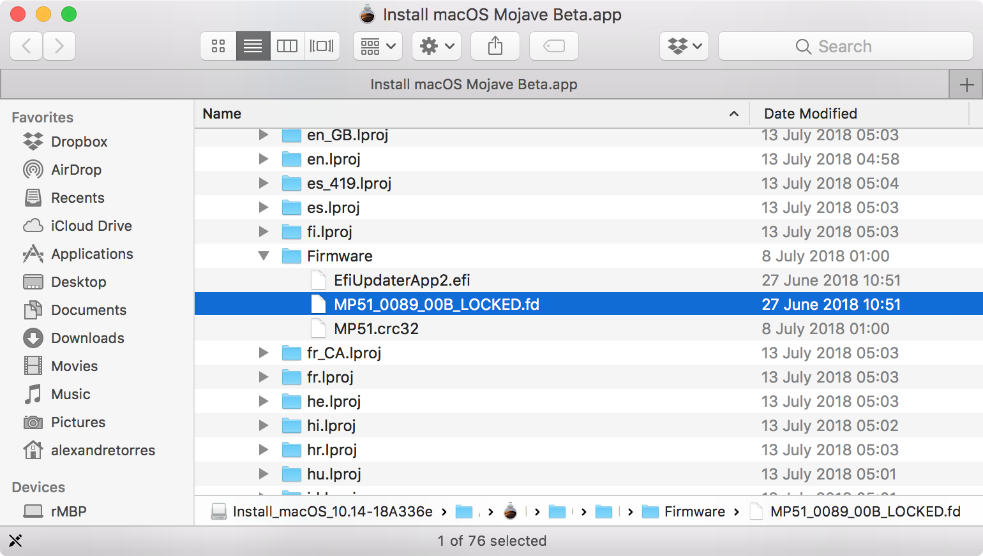Screen dimensions: 983x556
Task: Expand the fr_CA.lproj folder
Action: (264, 353)
